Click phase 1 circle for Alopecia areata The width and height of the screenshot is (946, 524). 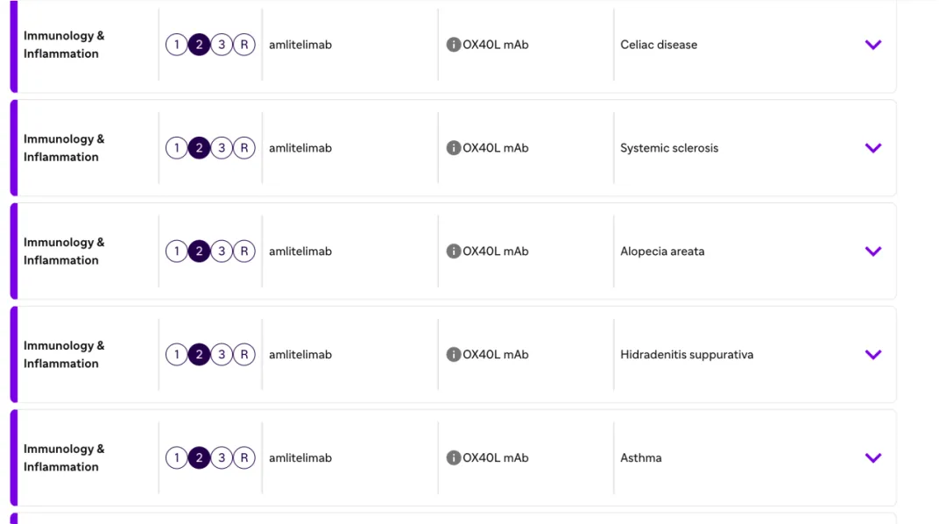click(176, 251)
